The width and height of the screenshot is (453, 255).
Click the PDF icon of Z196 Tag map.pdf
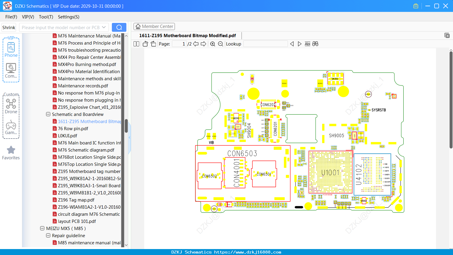(55, 200)
